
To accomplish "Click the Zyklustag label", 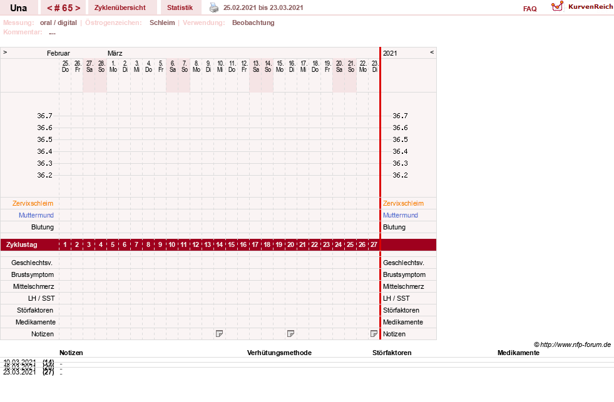I will (x=21, y=244).
